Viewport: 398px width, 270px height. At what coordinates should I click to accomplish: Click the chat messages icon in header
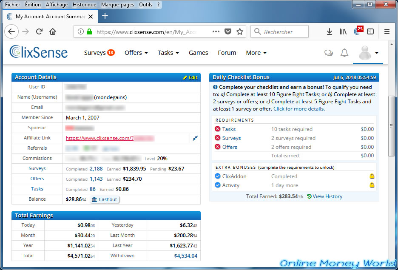328,53
